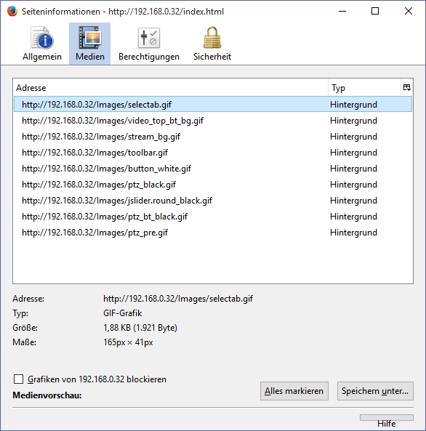Viewport: 426px width, 431px height.
Task: Toggle Grafiken von 192.168.0.32 blockieren checkbox
Action: coord(18,379)
